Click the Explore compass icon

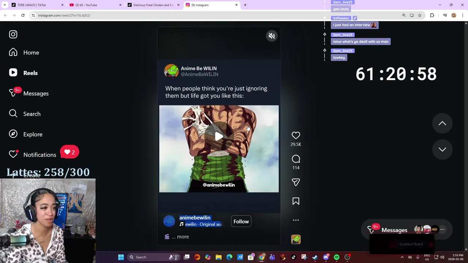[13, 134]
